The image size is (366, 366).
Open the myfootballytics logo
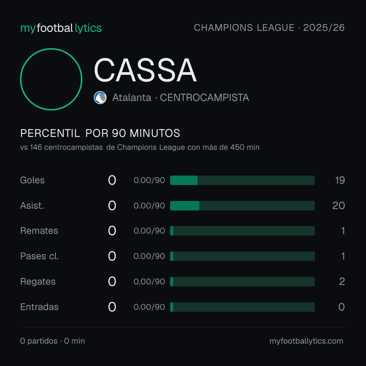[x=61, y=28]
